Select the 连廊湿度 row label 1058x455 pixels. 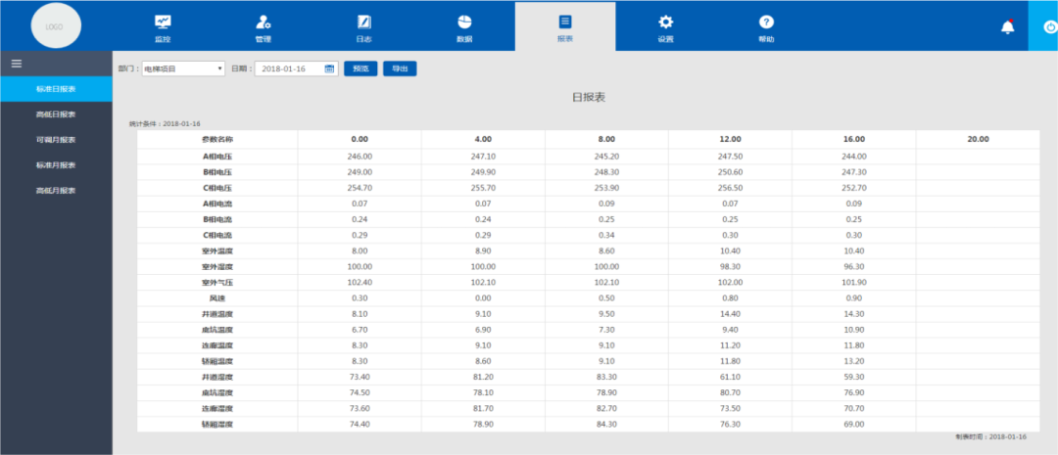(217, 408)
